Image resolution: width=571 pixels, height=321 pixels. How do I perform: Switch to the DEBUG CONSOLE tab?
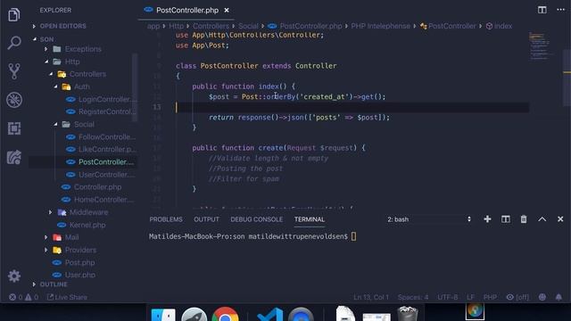click(256, 219)
